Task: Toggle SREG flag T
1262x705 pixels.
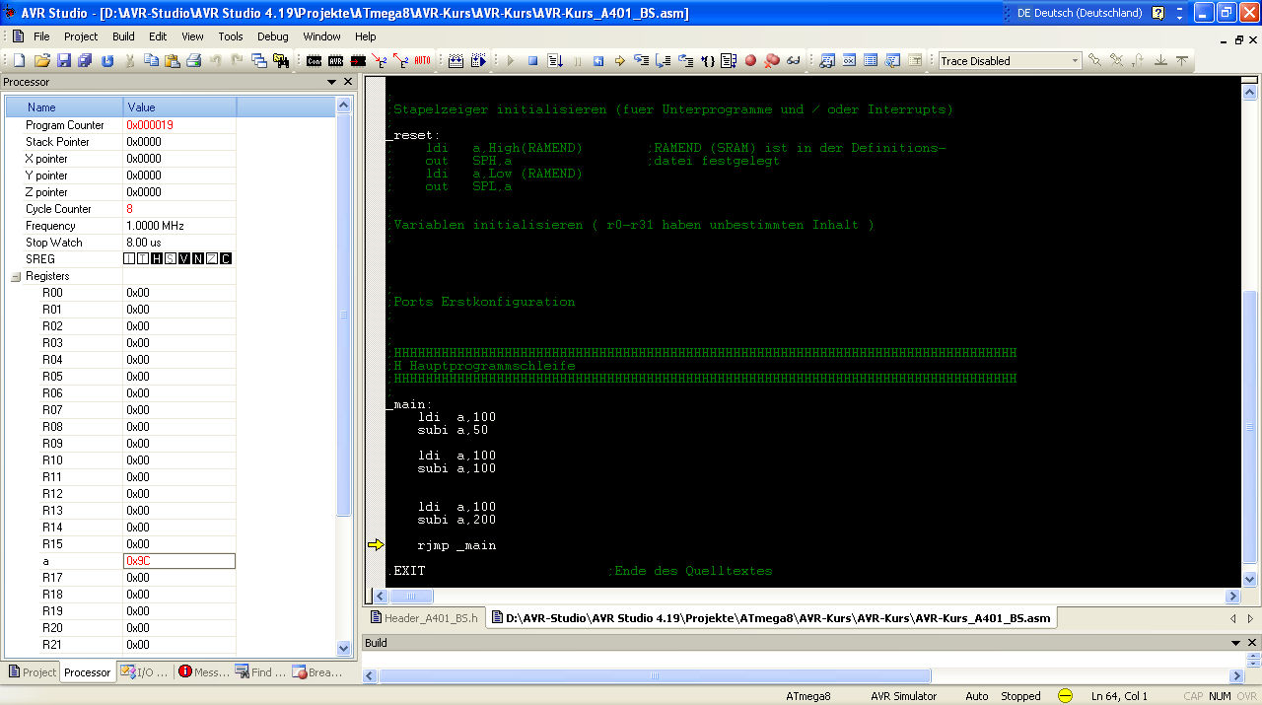Action: pyautogui.click(x=143, y=258)
